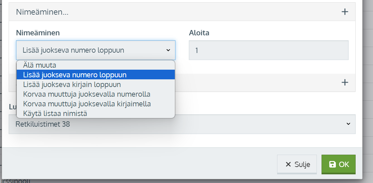This screenshot has height=183, width=373.
Task: Click the save disk icon on OK button
Action: [x=333, y=164]
